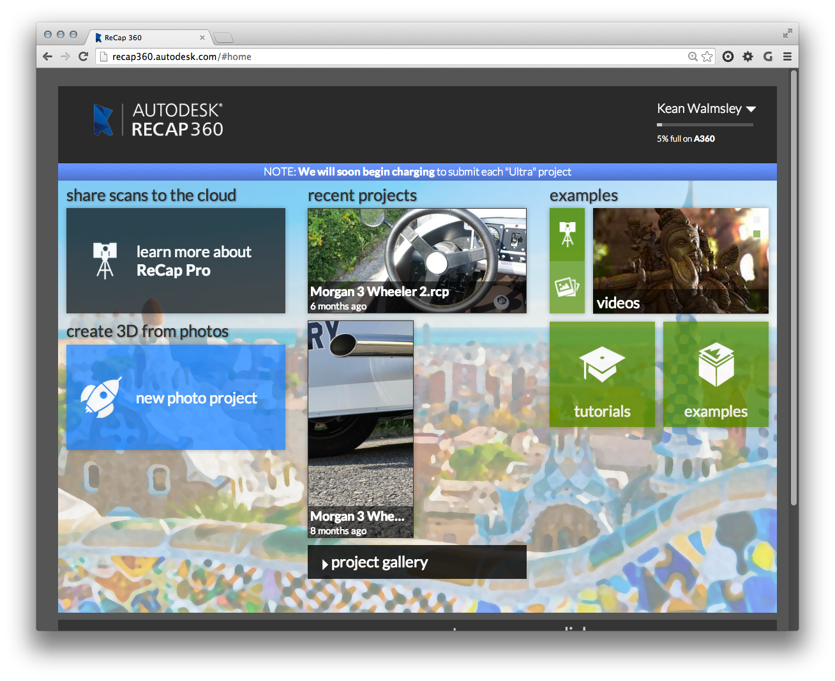835x681 pixels.
Task: Click the box icon on the examples tile
Action: pos(716,364)
